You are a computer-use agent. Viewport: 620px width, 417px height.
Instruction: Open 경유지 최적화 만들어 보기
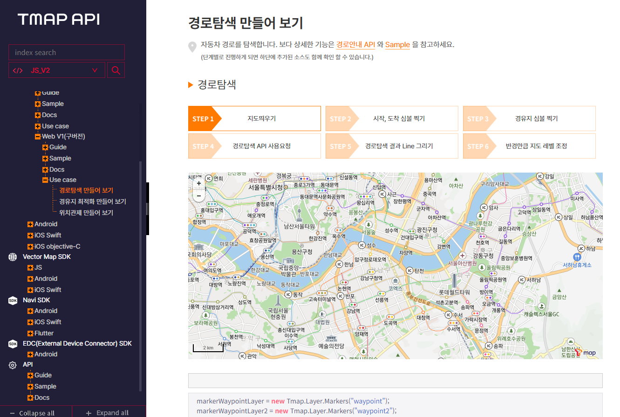pyautogui.click(x=93, y=202)
